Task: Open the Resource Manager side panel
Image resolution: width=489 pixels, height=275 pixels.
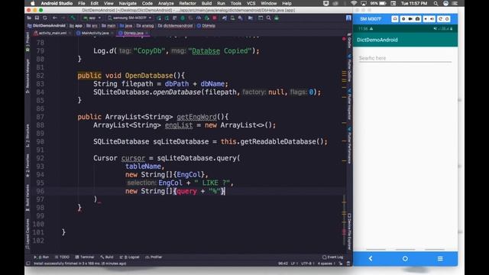Action: [x=28, y=76]
